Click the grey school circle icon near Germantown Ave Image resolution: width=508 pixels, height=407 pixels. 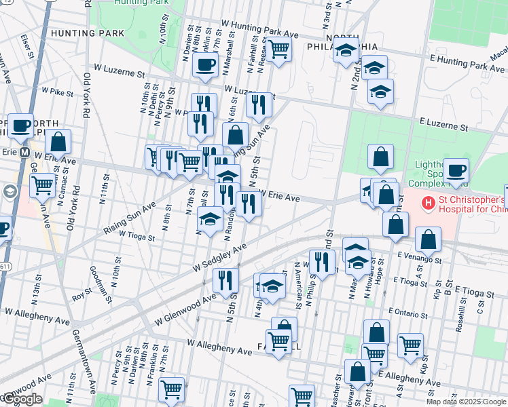click(x=10, y=192)
